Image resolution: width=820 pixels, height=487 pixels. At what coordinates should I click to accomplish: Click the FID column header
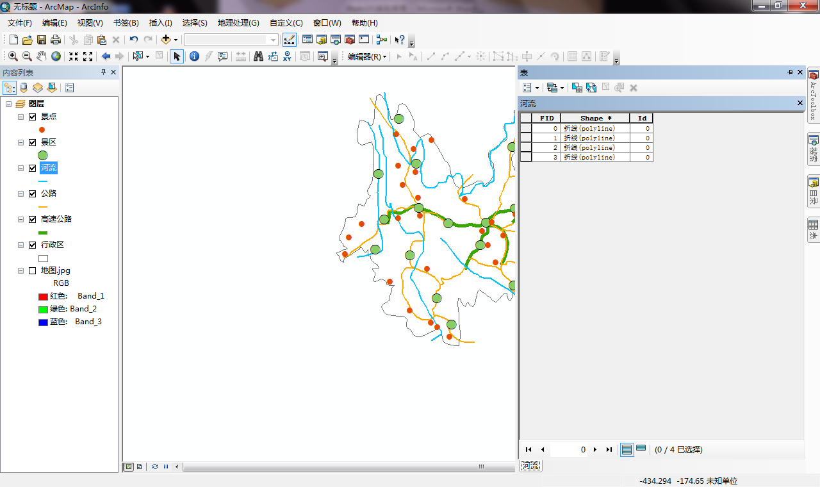pyautogui.click(x=546, y=119)
